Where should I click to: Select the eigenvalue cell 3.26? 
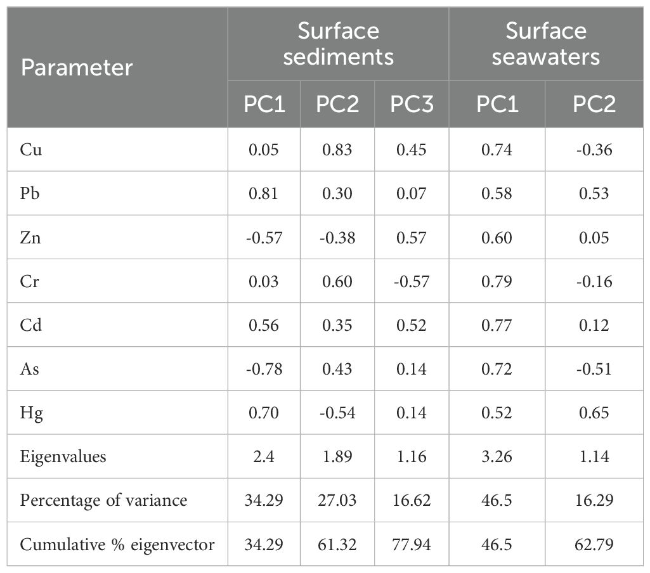coord(497,456)
